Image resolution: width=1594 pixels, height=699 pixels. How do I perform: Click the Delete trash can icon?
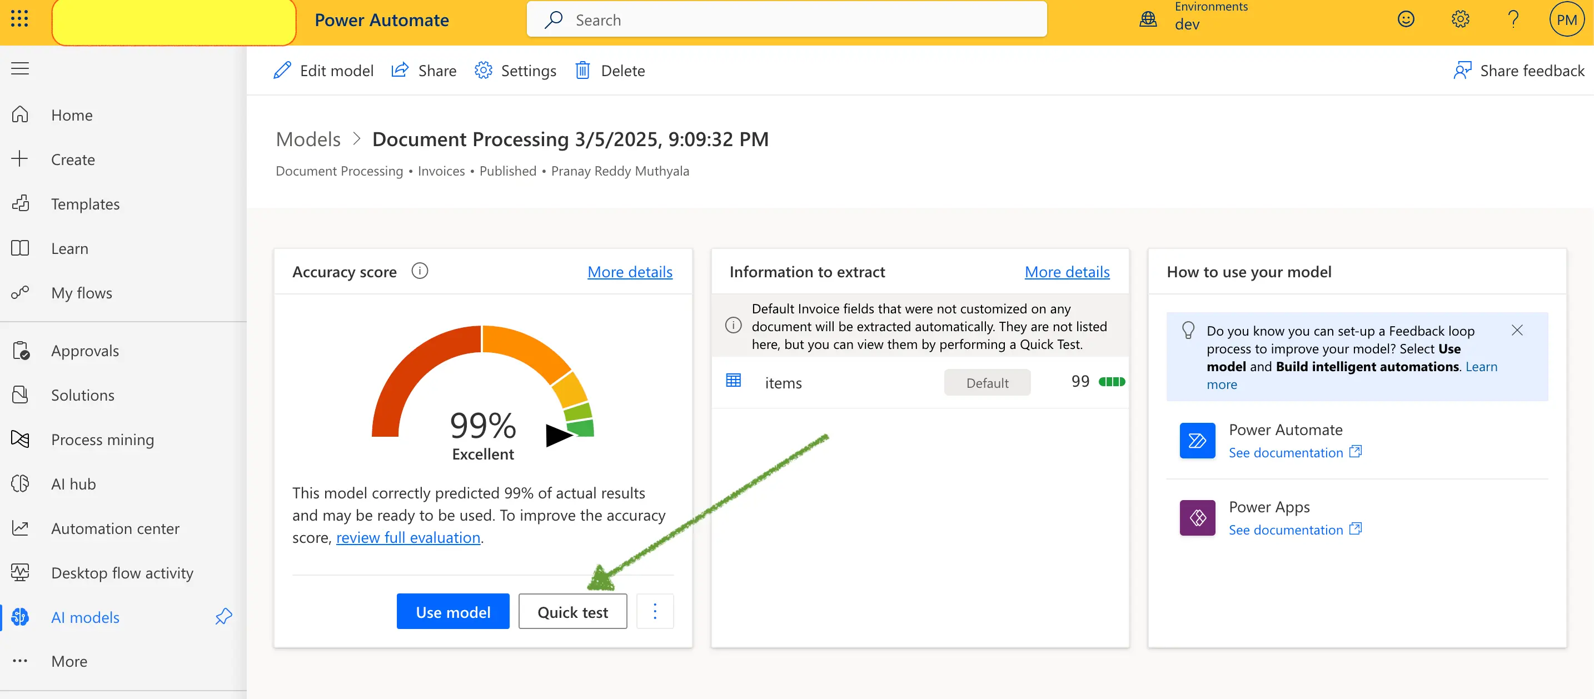[x=582, y=71]
